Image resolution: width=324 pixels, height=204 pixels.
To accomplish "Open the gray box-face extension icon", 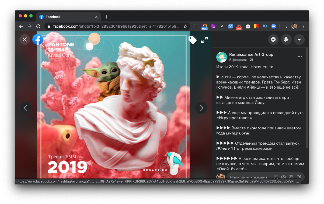I will coord(248,26).
